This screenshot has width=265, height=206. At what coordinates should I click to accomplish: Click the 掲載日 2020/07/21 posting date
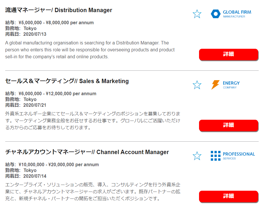pyautogui.click(x=26, y=105)
